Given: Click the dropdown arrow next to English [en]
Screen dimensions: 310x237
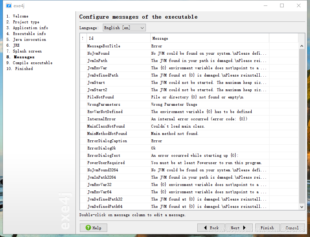Looking at the screenshot, I should (x=142, y=27).
